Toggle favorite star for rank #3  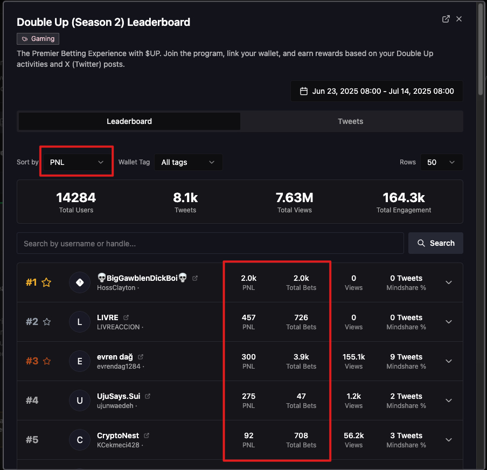click(46, 361)
